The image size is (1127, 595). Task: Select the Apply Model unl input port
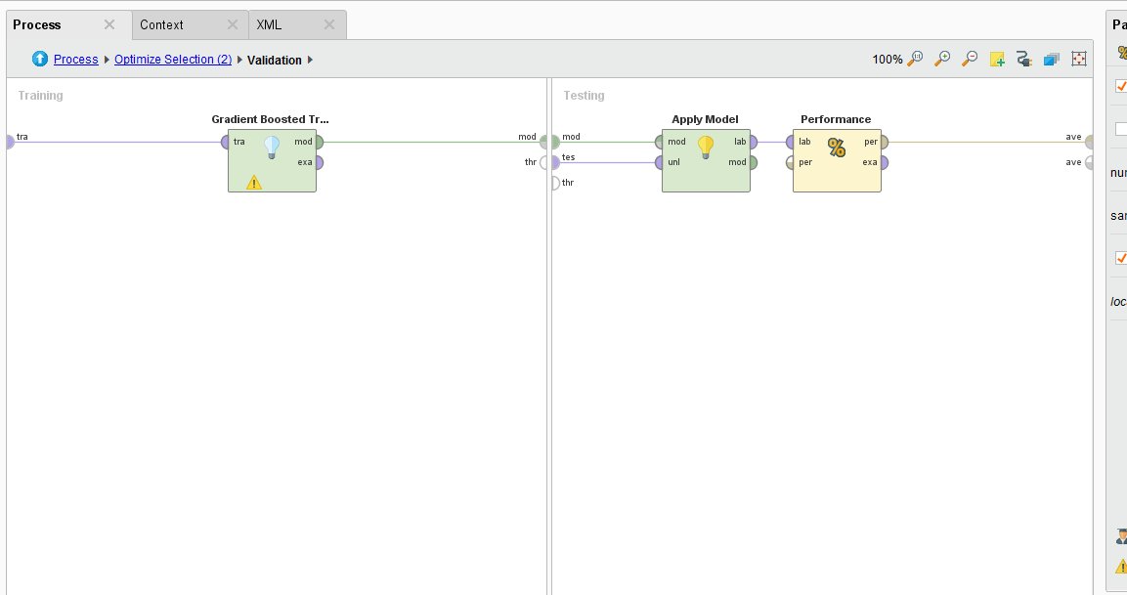(x=659, y=162)
